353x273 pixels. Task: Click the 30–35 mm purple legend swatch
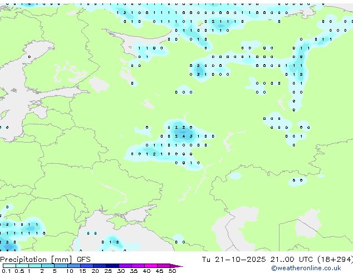(125, 266)
